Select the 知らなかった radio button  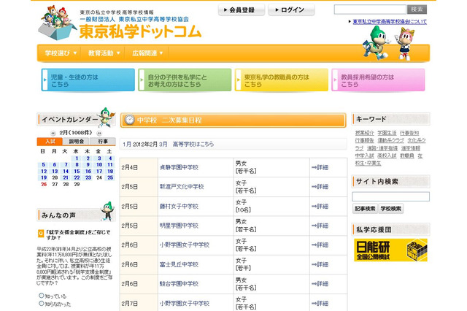pos(42,303)
